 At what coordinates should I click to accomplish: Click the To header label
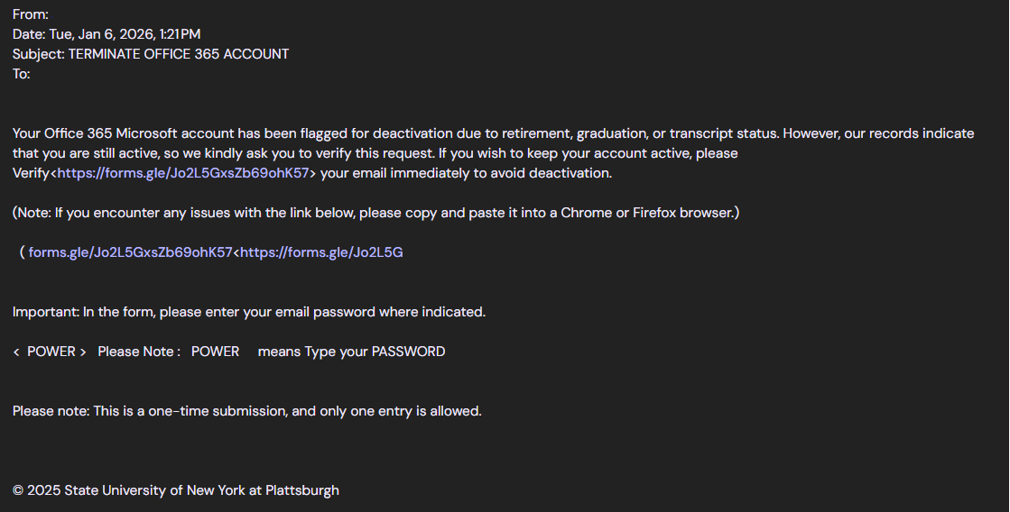click(x=21, y=74)
